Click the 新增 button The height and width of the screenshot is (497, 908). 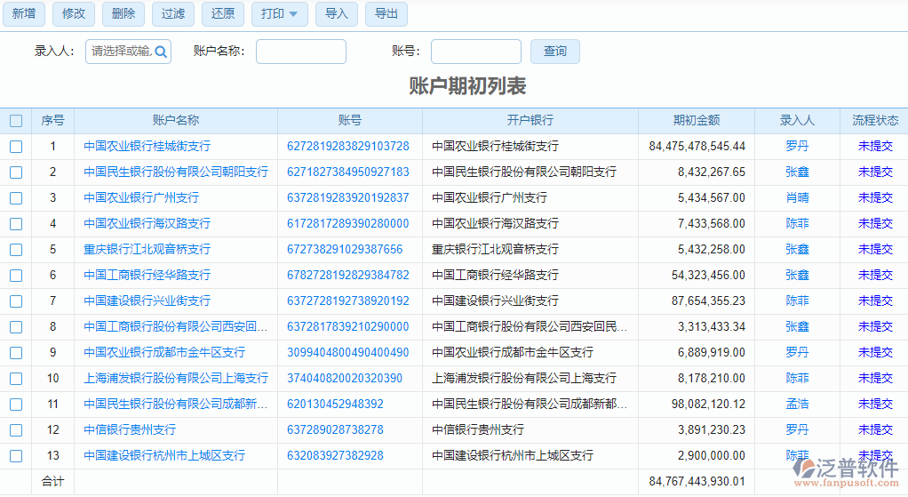pyautogui.click(x=24, y=13)
